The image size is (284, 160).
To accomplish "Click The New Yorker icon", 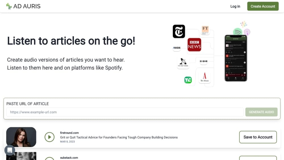I will point(183,63).
